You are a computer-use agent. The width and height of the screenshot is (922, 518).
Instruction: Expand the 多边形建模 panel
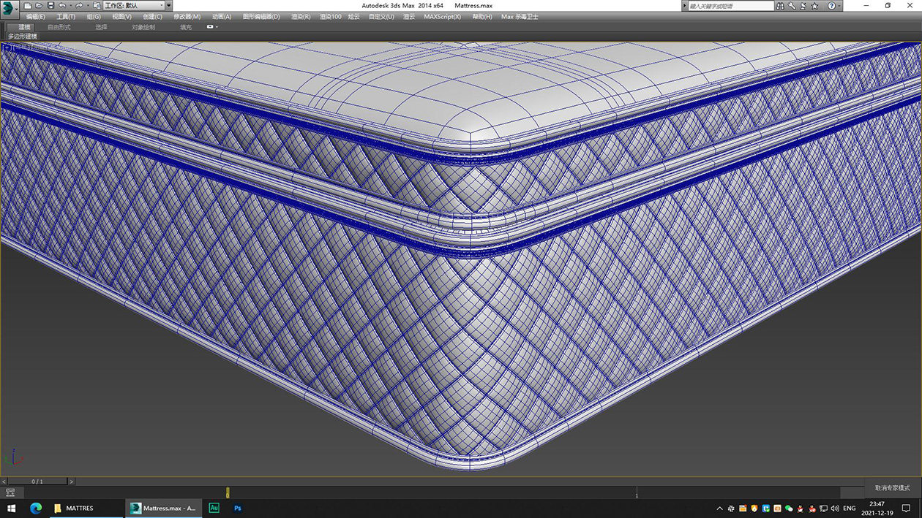click(x=23, y=36)
